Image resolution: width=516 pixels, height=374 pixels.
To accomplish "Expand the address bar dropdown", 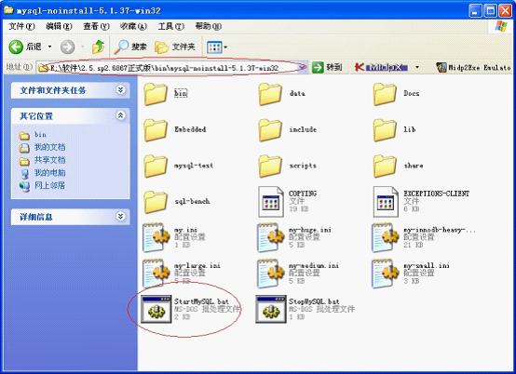I will pyautogui.click(x=301, y=67).
